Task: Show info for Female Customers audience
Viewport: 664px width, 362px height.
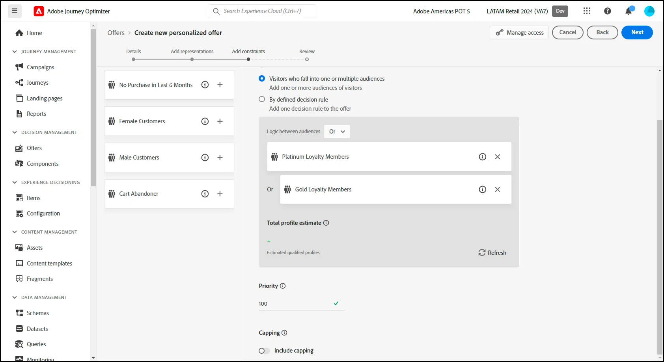Action: (205, 121)
